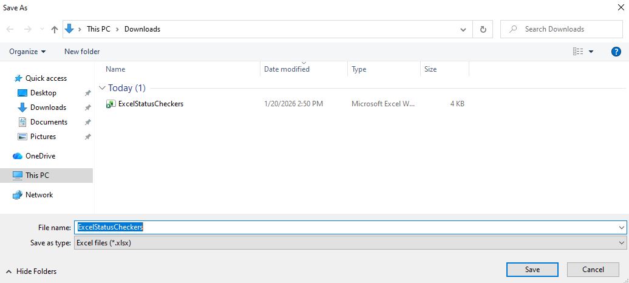Create a New folder
The image size is (629, 283).
(82, 52)
